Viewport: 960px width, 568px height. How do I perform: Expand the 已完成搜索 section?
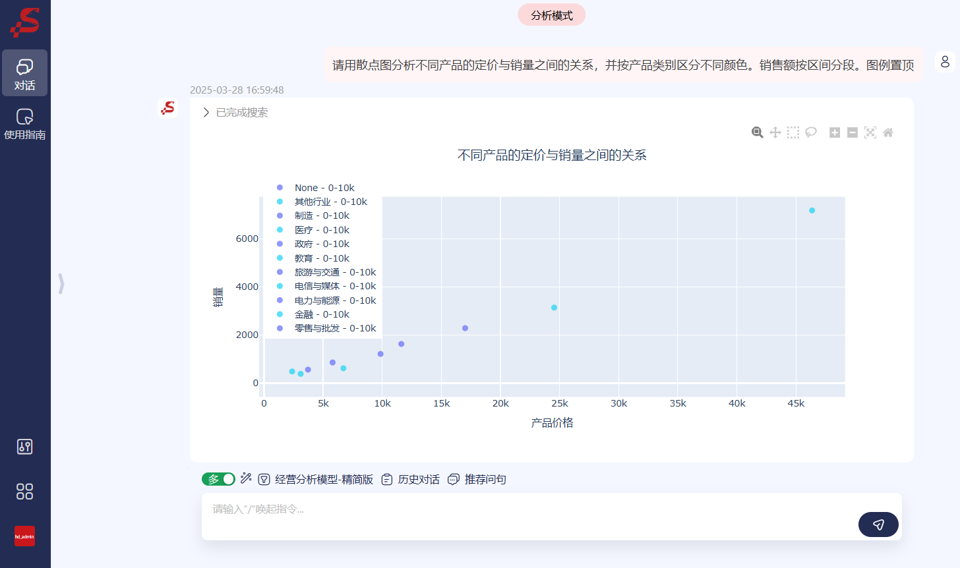point(206,112)
